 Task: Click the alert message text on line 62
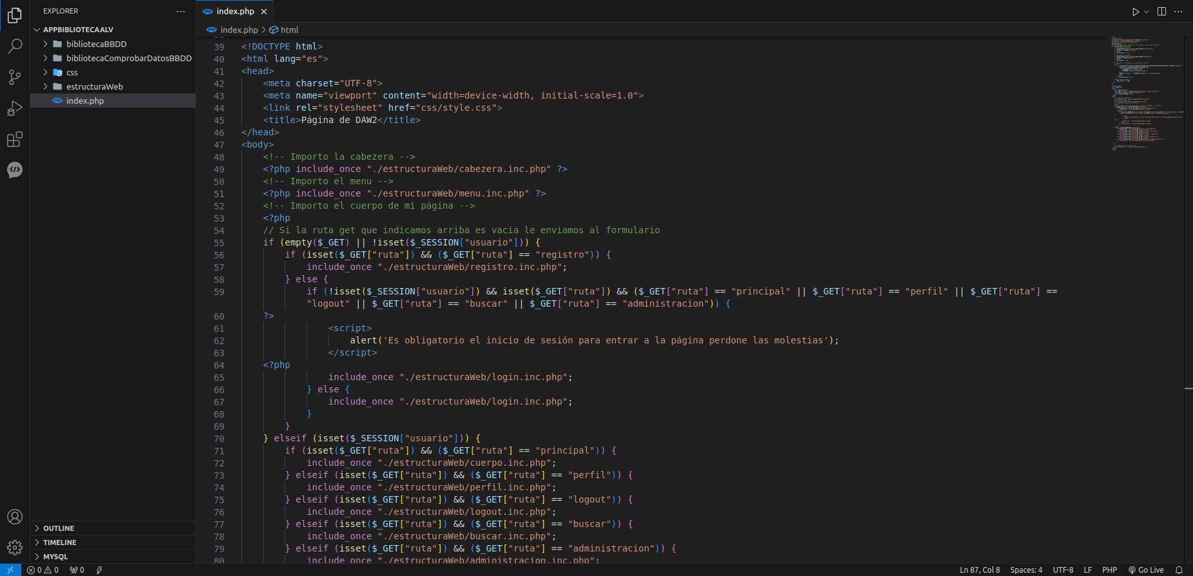(605, 340)
